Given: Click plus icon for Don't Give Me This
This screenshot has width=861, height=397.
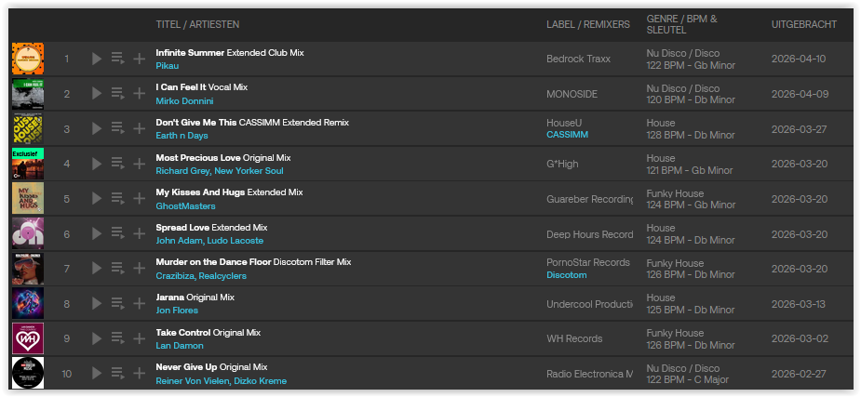Looking at the screenshot, I should 140,129.
